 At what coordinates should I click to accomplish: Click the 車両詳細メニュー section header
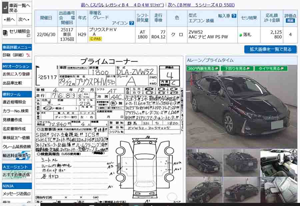click(x=17, y=47)
